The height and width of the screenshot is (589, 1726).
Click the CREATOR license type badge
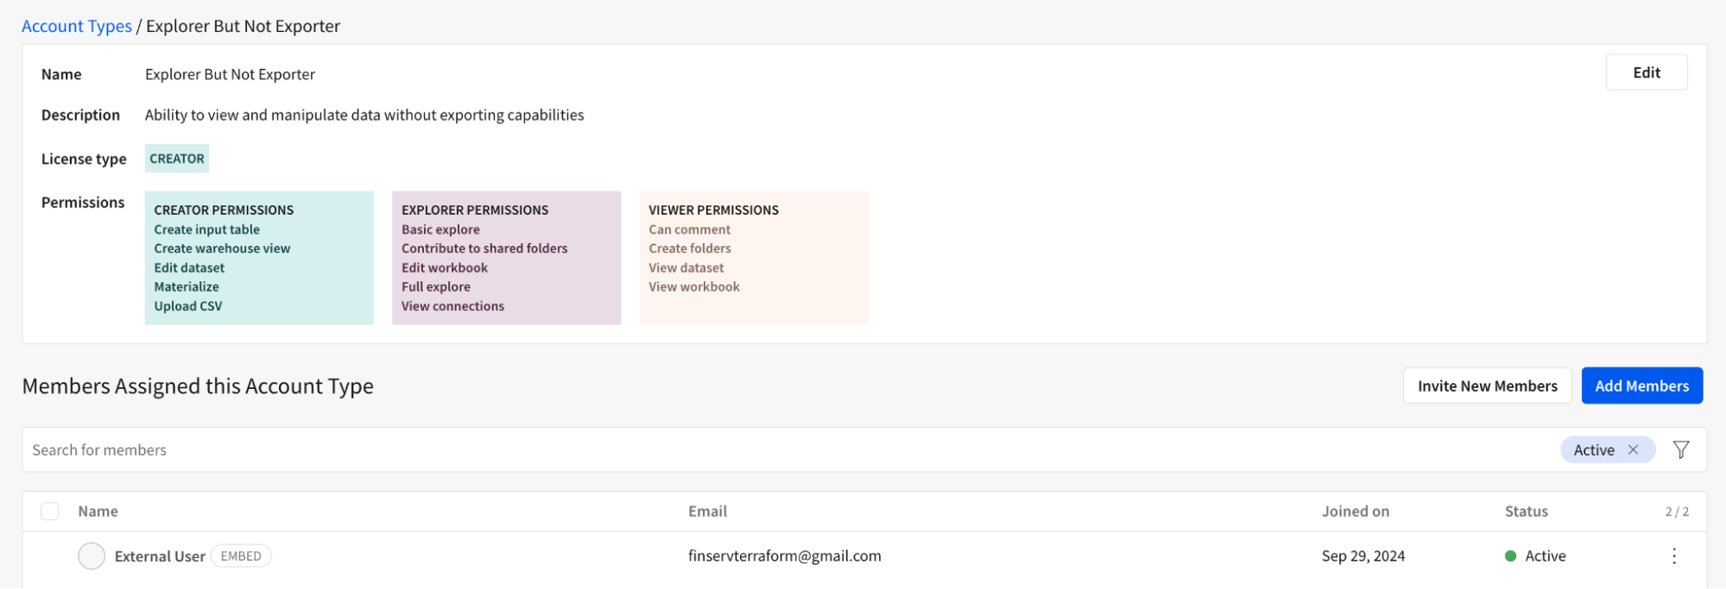177,159
